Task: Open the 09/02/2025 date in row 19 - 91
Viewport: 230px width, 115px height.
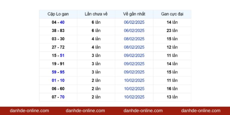Action: coord(134,64)
